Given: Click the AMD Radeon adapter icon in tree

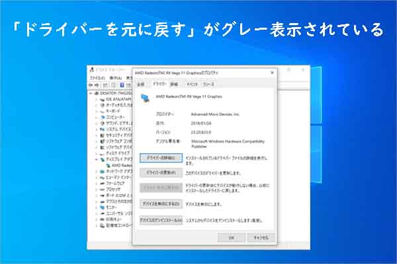Looking at the screenshot, I should (108, 166).
